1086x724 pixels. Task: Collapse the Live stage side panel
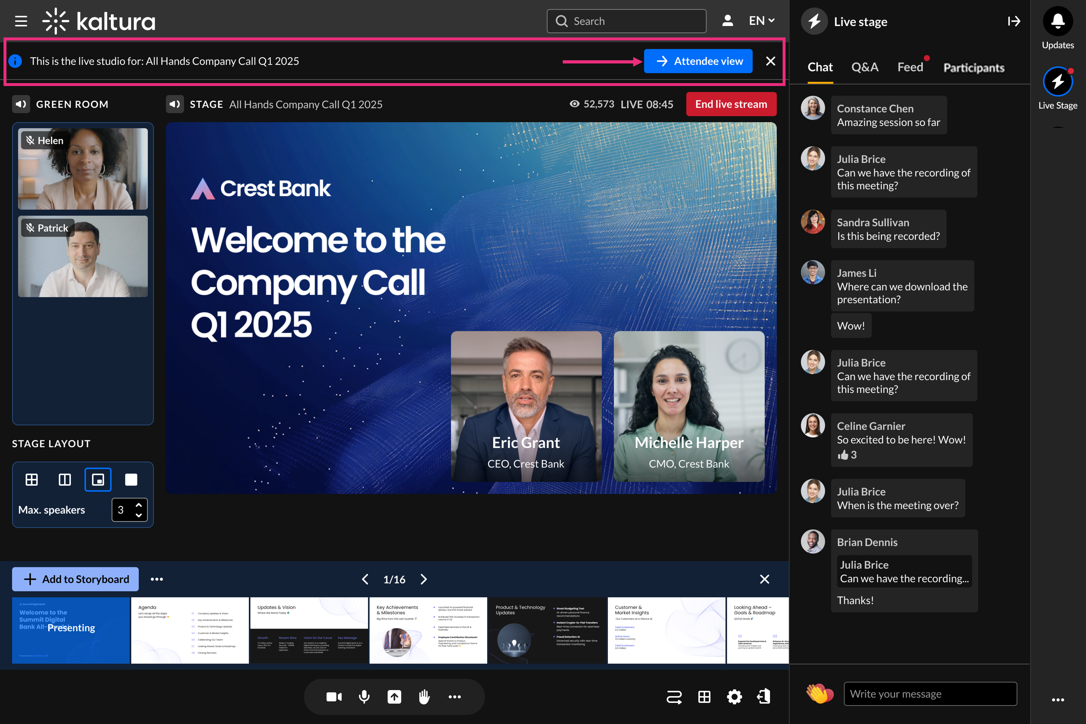(1013, 21)
